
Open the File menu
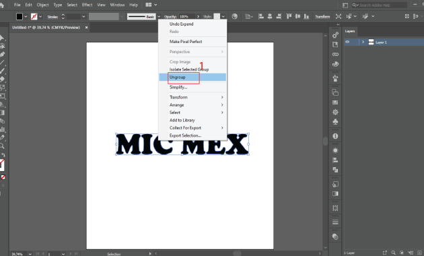click(x=17, y=5)
